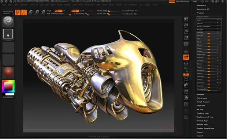Toggle the Zadd button
The image size is (227, 139).
point(75,11)
